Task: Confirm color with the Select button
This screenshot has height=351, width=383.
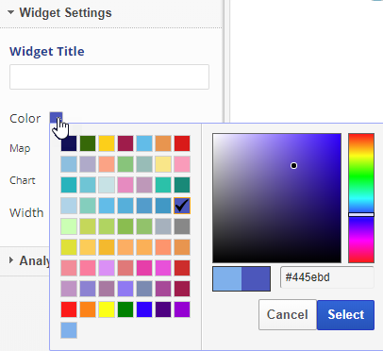Action: point(345,314)
